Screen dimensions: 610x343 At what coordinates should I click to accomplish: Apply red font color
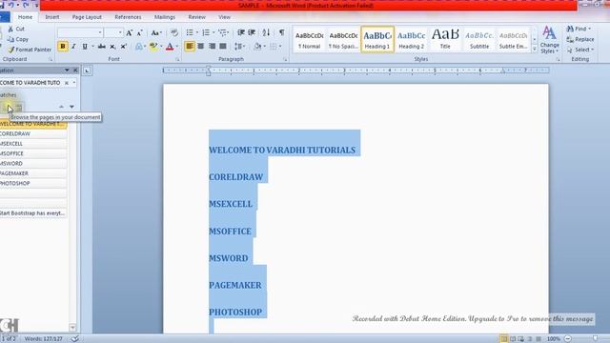click(x=170, y=47)
